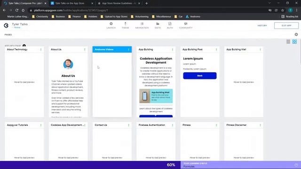Click the Exit App button

pos(286,25)
